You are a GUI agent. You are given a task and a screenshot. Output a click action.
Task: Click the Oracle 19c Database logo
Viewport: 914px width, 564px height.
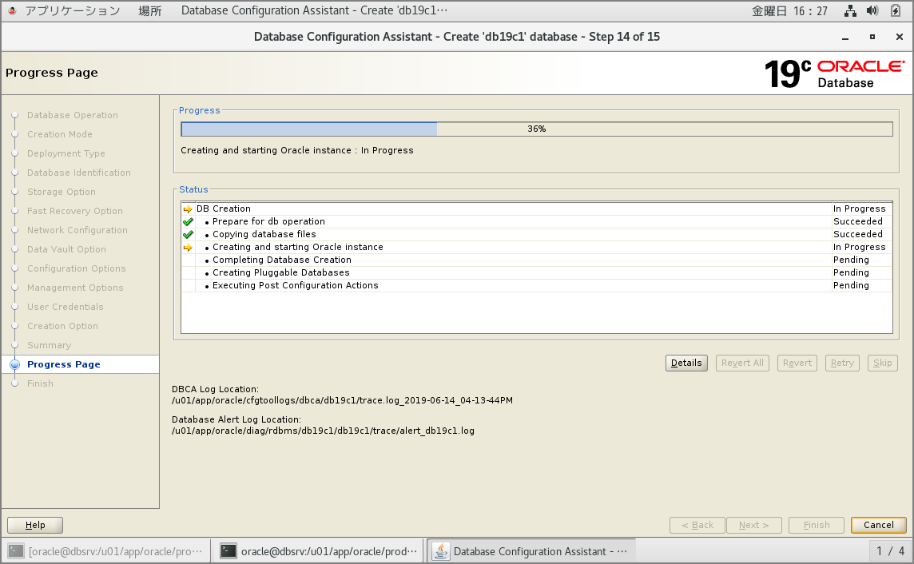(x=834, y=73)
